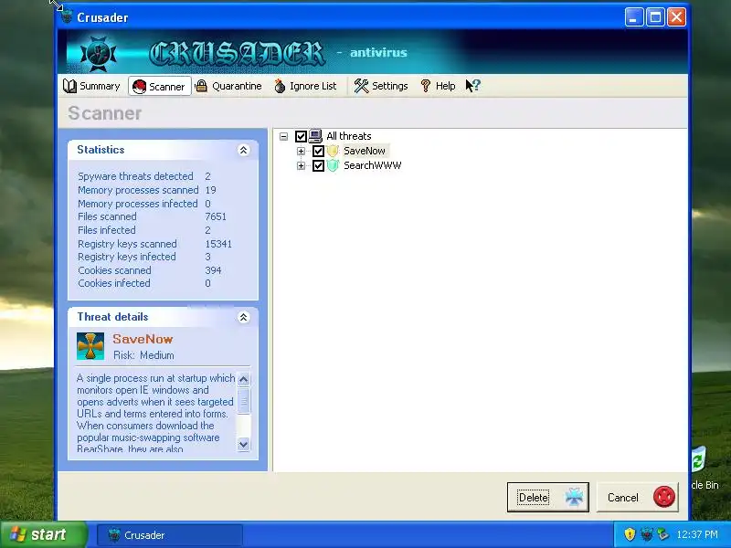Click the Delete button
731x548 pixels.
point(548,498)
